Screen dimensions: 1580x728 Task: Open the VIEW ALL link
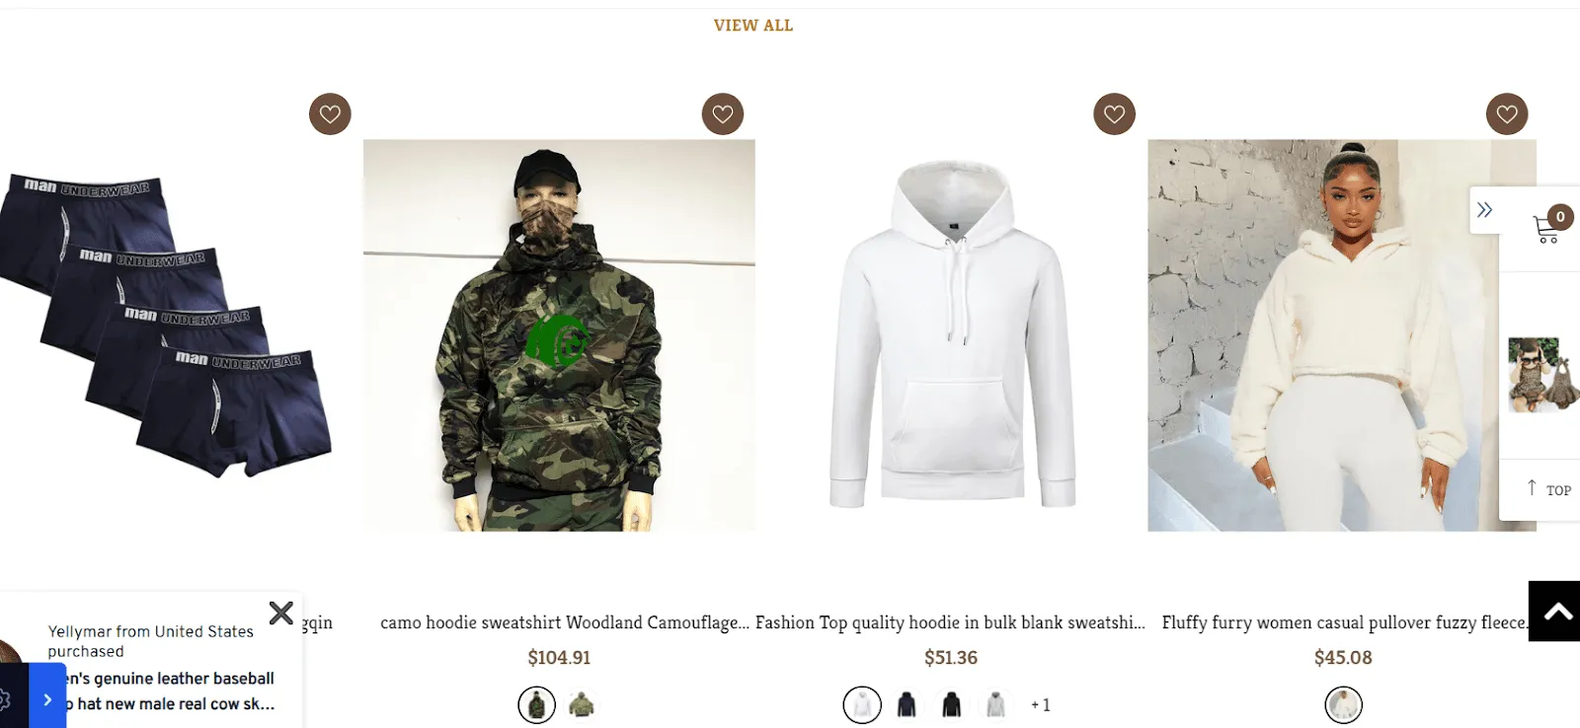(753, 26)
